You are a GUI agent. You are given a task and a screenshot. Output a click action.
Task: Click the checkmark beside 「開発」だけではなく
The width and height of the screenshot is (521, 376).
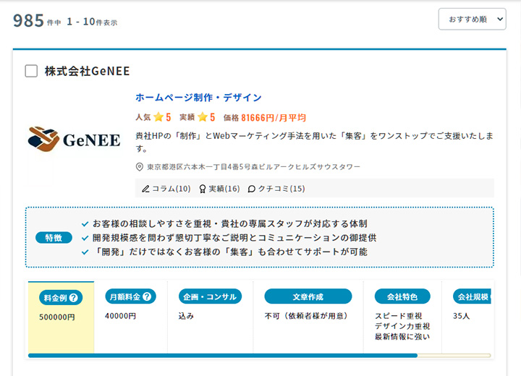85,252
